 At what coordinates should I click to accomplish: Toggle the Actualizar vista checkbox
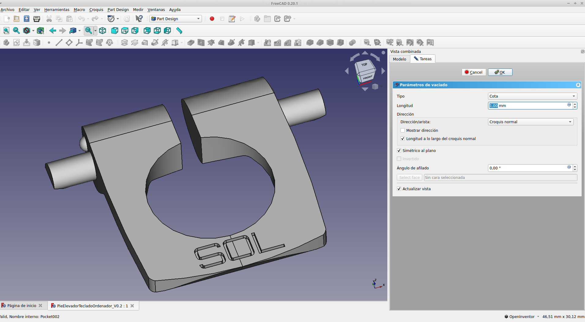coord(399,189)
